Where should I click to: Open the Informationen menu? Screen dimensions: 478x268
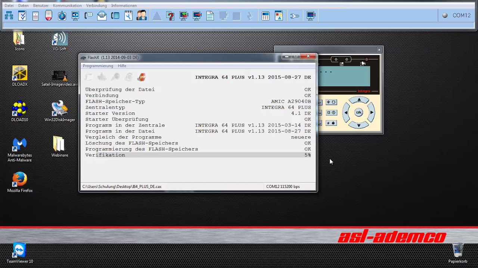point(124,6)
